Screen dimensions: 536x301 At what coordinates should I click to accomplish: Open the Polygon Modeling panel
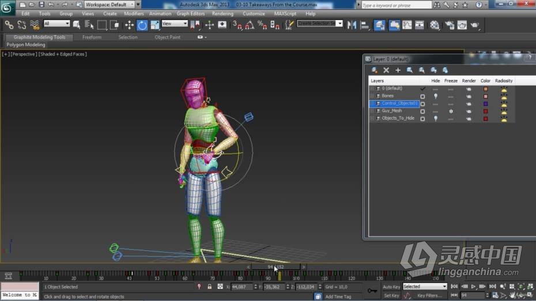point(26,45)
